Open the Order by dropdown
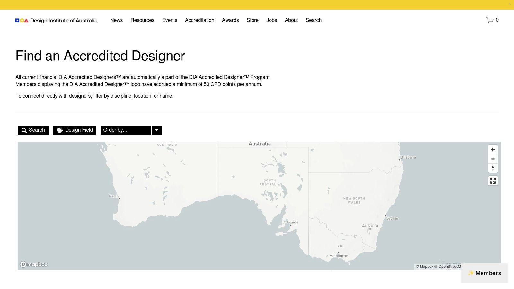This screenshot has height=289, width=514. pyautogui.click(x=156, y=130)
